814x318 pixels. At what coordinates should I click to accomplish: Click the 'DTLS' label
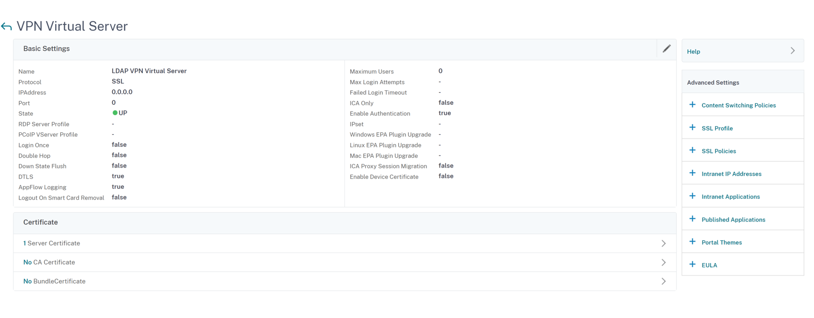pyautogui.click(x=26, y=177)
